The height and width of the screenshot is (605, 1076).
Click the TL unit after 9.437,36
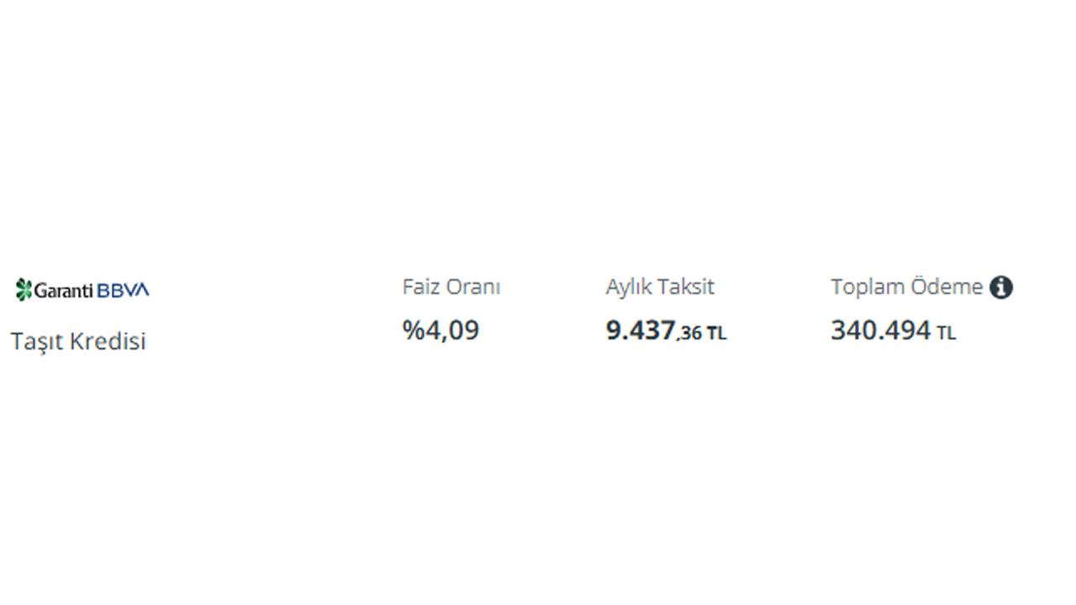716,334
